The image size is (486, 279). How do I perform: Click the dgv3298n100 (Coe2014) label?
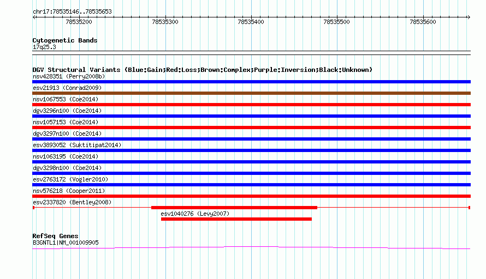[67, 168]
